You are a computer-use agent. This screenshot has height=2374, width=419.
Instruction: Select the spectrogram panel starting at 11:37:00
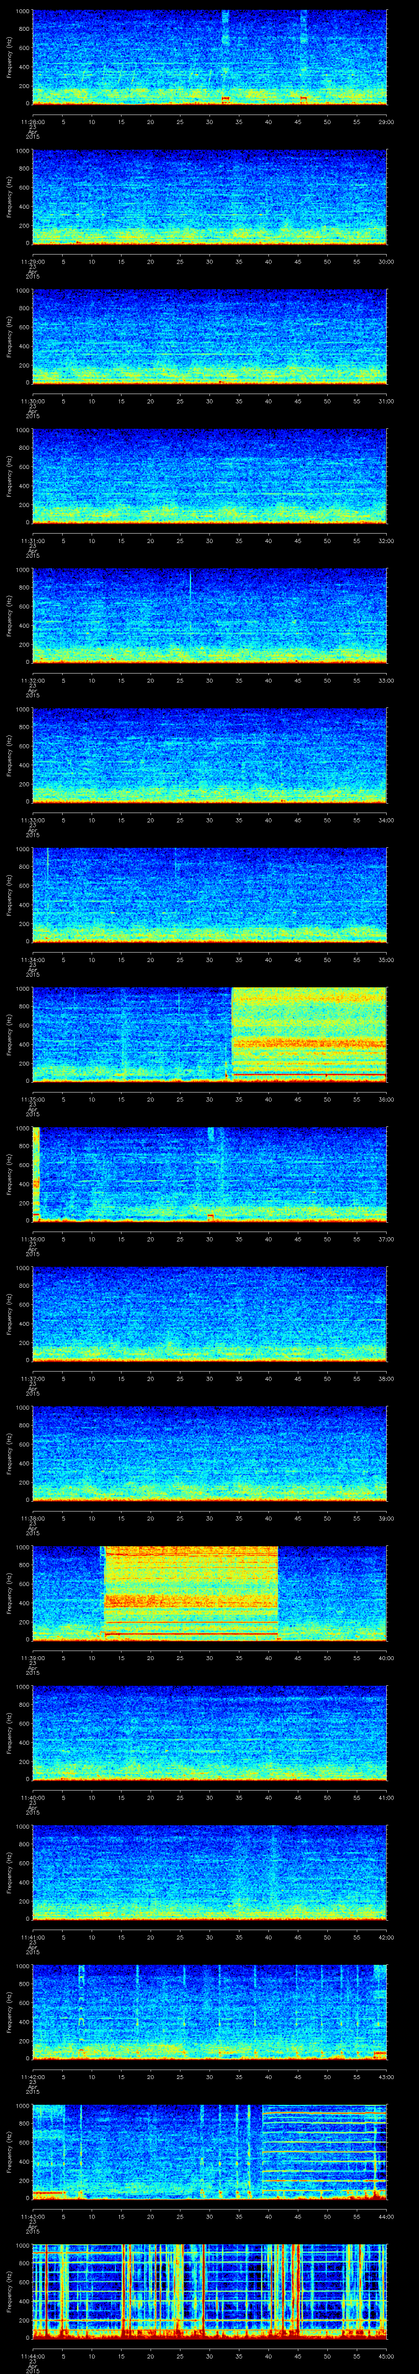[209, 1314]
